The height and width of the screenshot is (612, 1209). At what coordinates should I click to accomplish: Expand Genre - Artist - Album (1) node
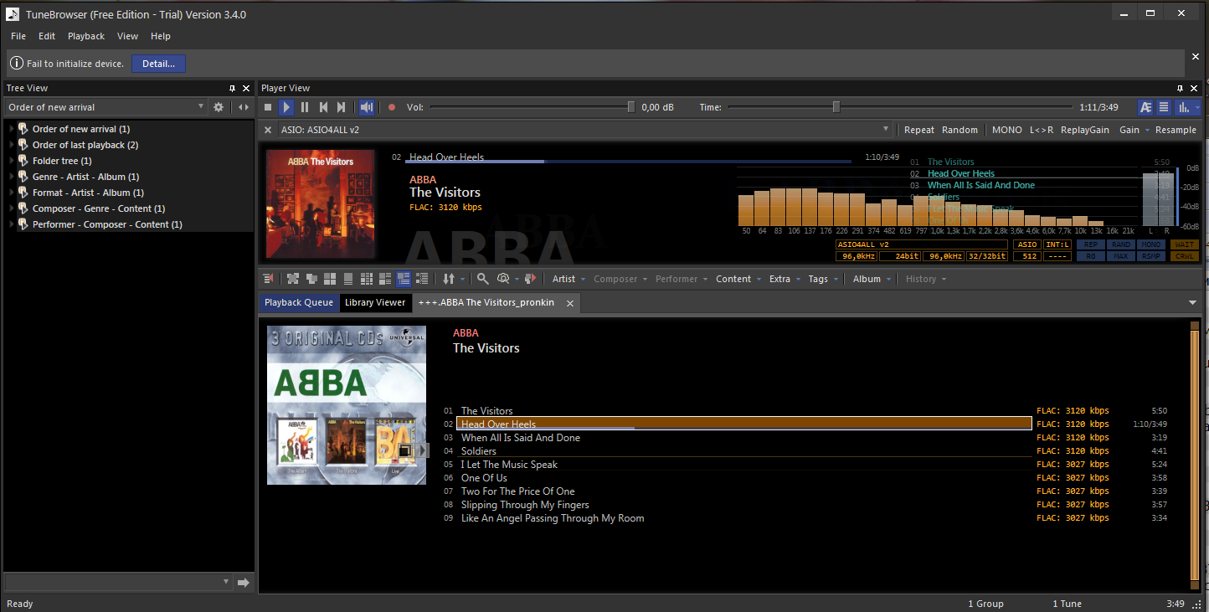point(12,177)
